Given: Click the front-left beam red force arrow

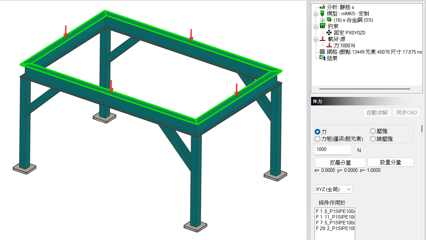Looking at the screenshot, I should (x=111, y=86).
